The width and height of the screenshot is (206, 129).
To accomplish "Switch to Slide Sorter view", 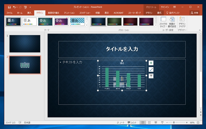I will click(149, 122).
